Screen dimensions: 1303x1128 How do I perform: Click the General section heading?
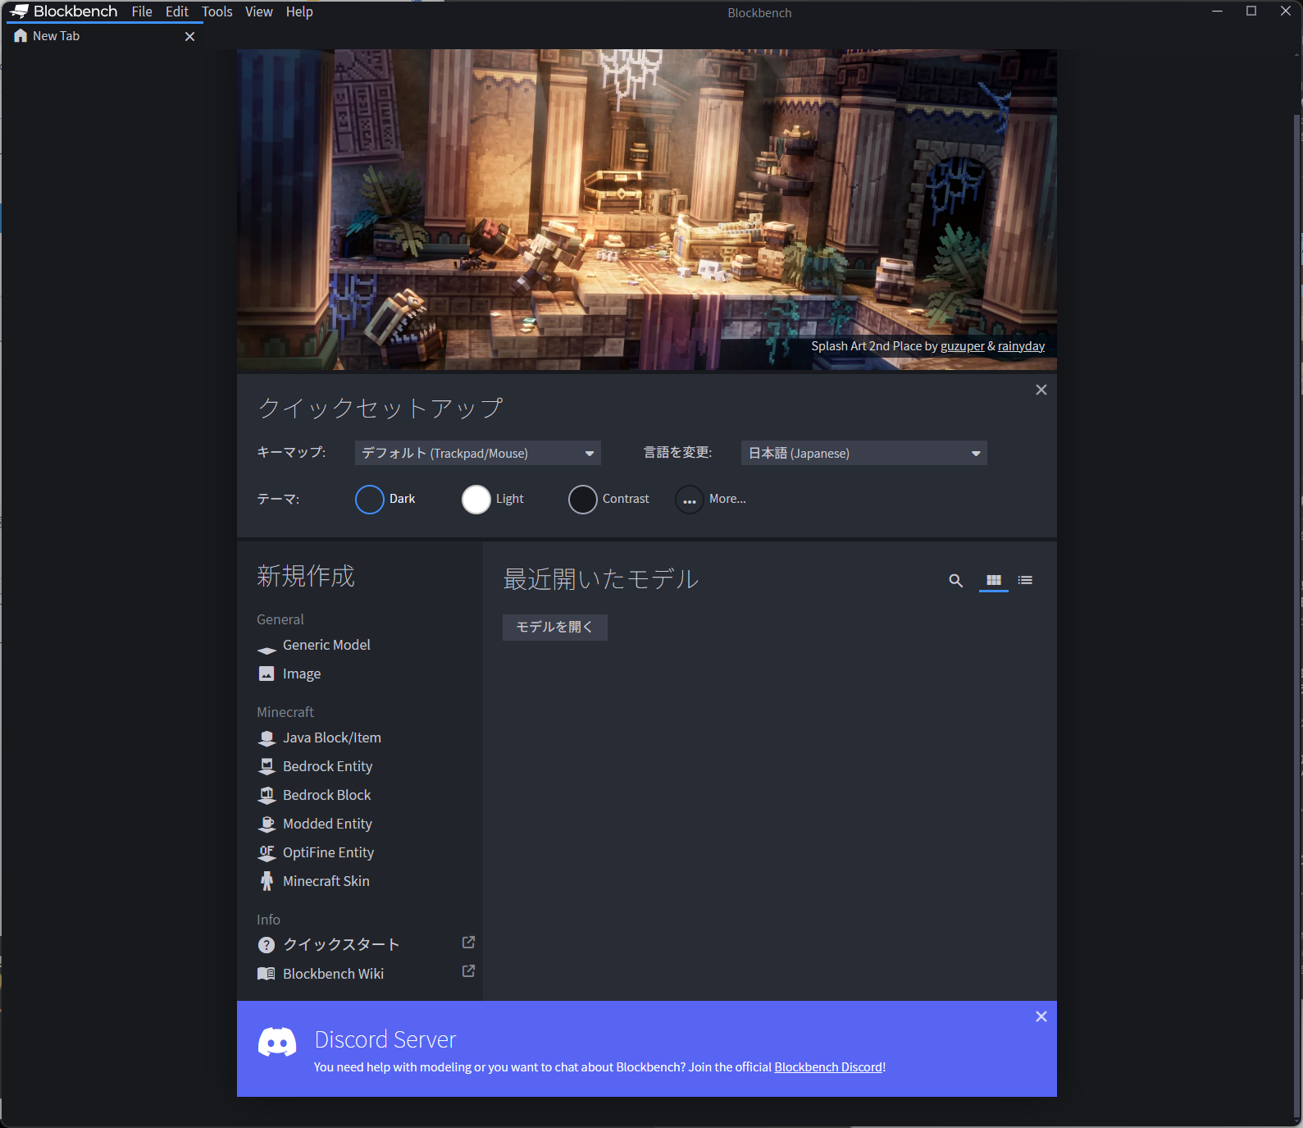280,619
